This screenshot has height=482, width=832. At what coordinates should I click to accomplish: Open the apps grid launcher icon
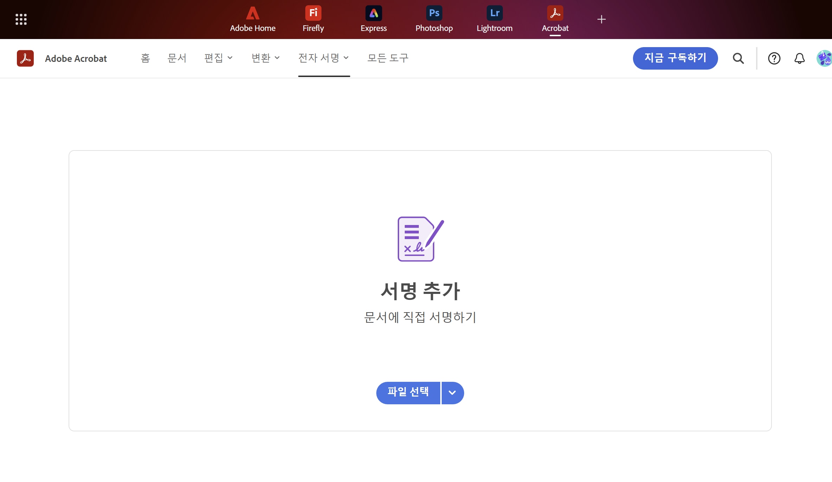(x=21, y=19)
